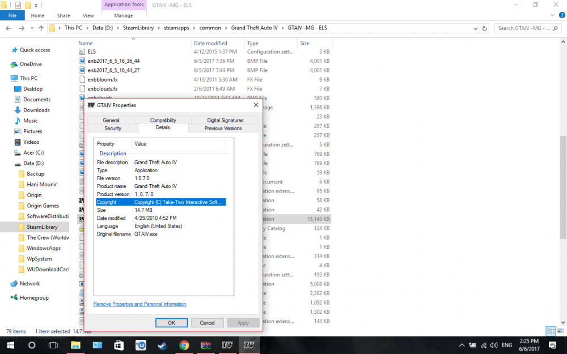Image resolution: width=567 pixels, height=354 pixels.
Task: Switch to the Security tab
Action: (113, 128)
